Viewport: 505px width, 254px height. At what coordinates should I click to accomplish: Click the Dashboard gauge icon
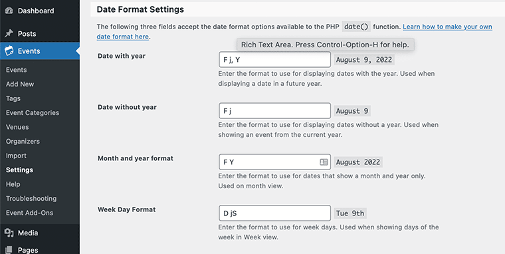(x=9, y=11)
